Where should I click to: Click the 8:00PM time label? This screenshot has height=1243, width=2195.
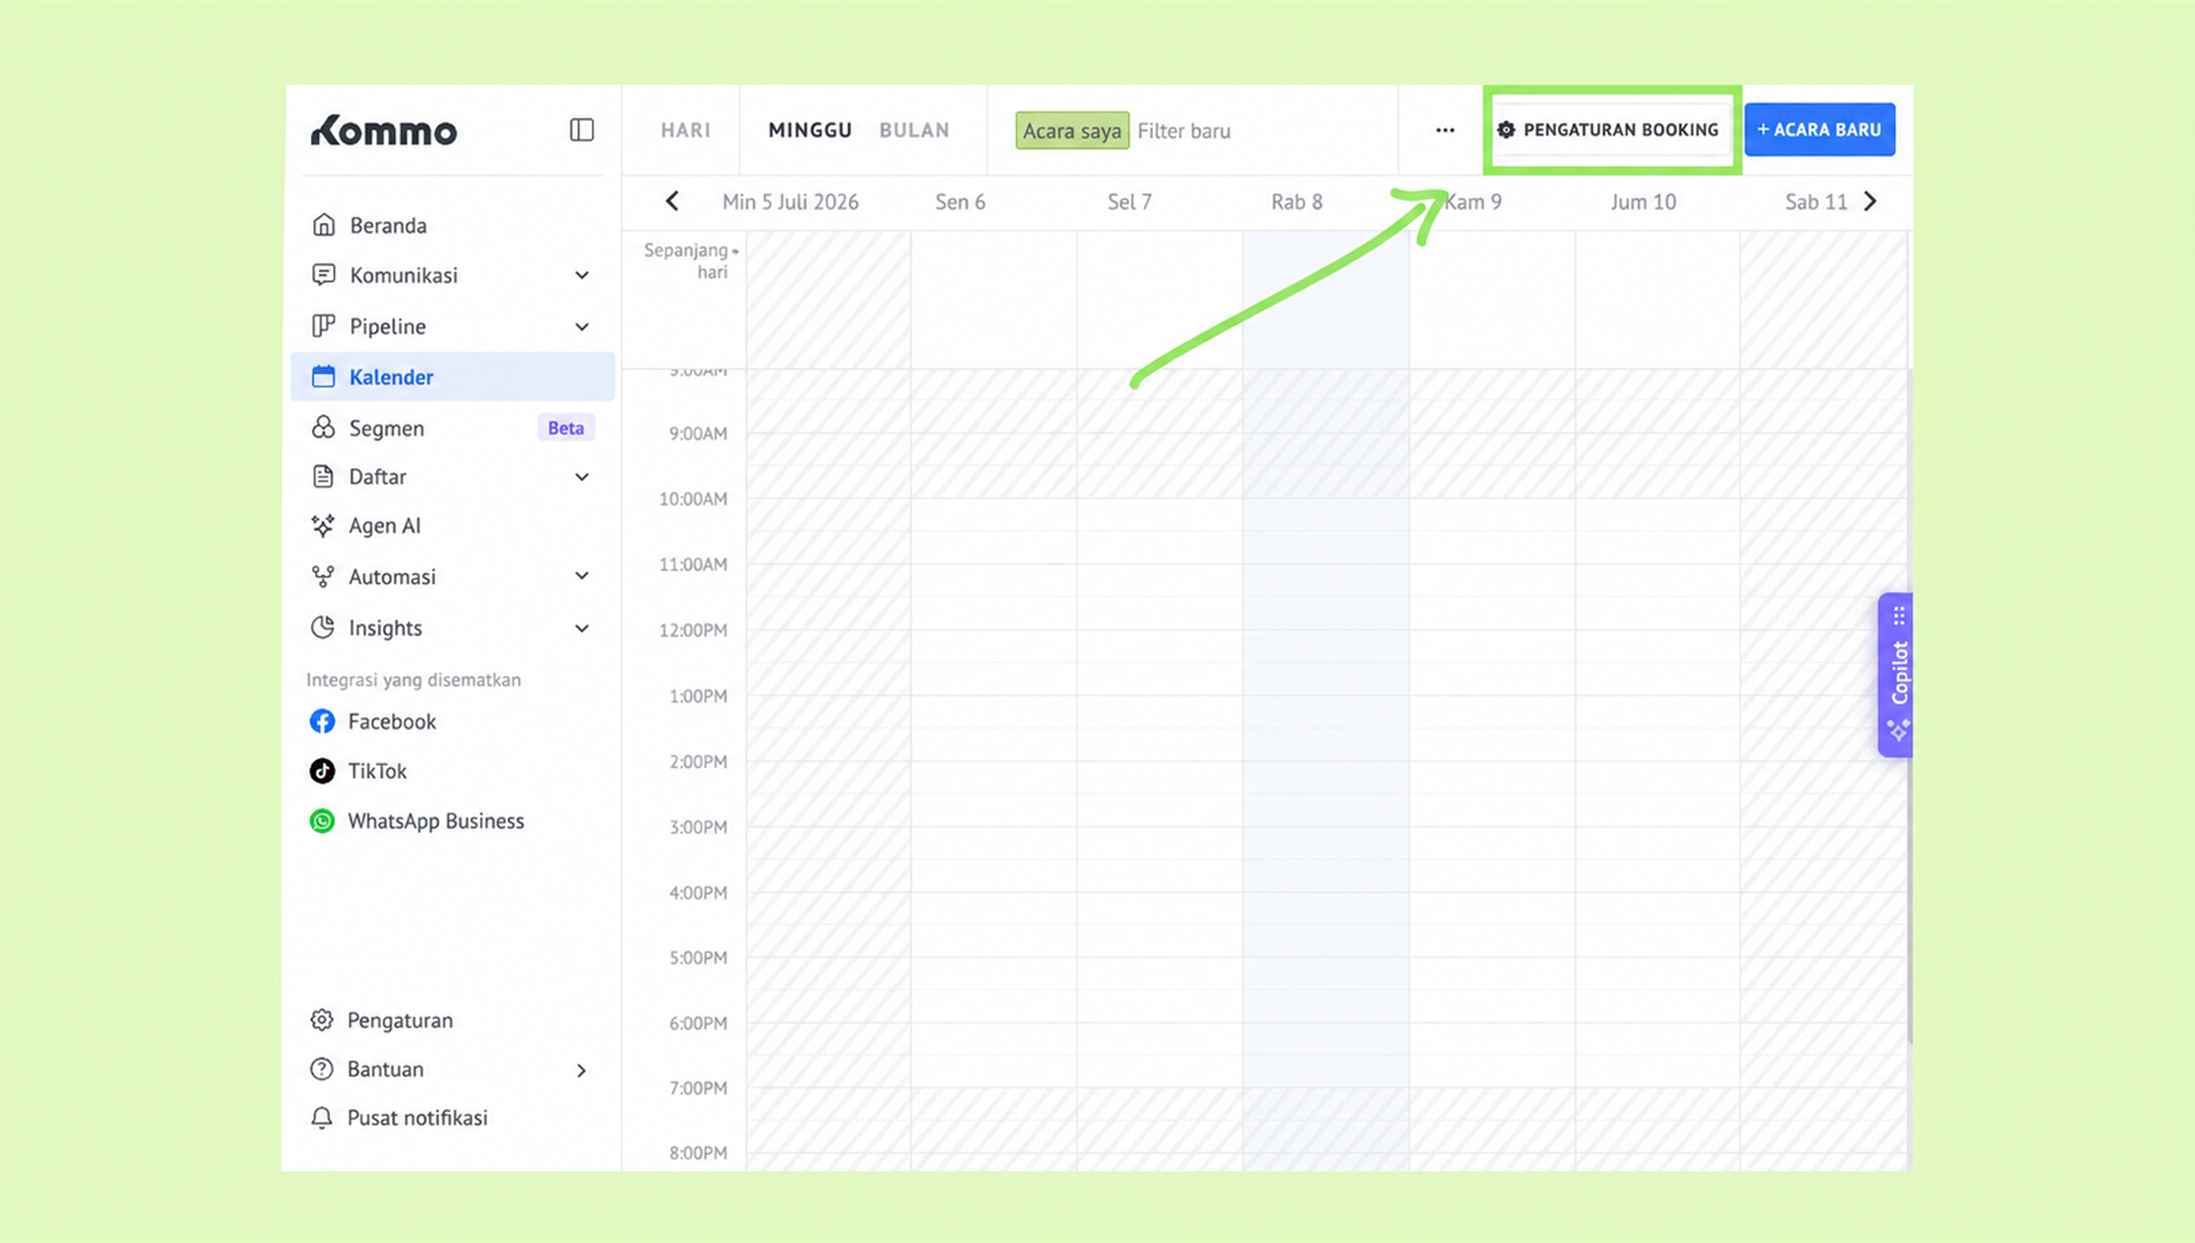click(698, 1153)
